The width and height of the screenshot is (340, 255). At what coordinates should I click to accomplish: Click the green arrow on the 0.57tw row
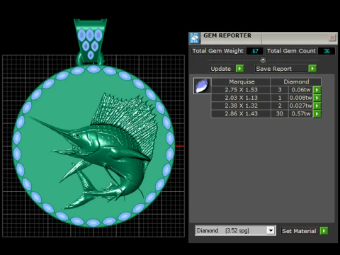[317, 113]
